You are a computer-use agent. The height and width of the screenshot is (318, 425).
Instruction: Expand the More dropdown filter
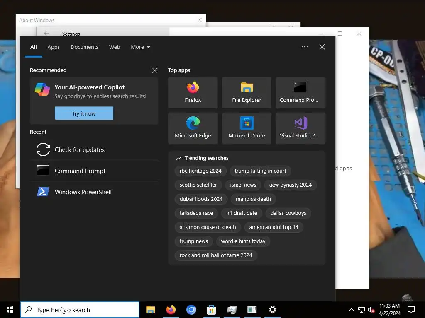click(140, 47)
